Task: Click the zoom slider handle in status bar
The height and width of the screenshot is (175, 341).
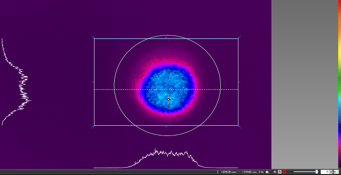Action: click(317, 172)
